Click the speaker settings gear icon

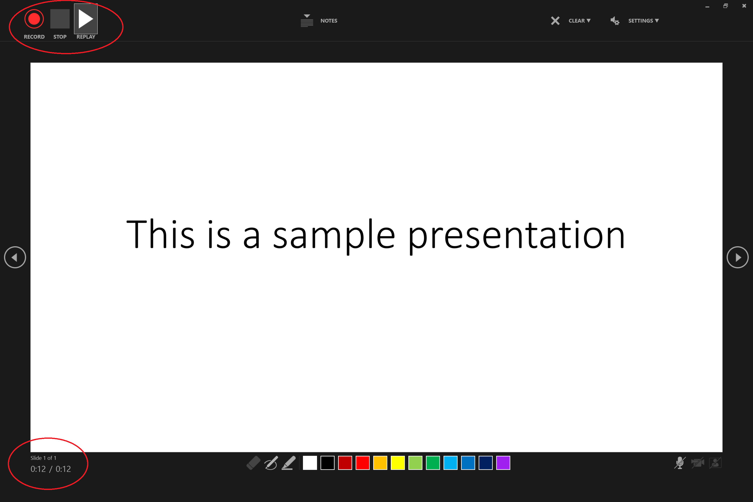[615, 21]
